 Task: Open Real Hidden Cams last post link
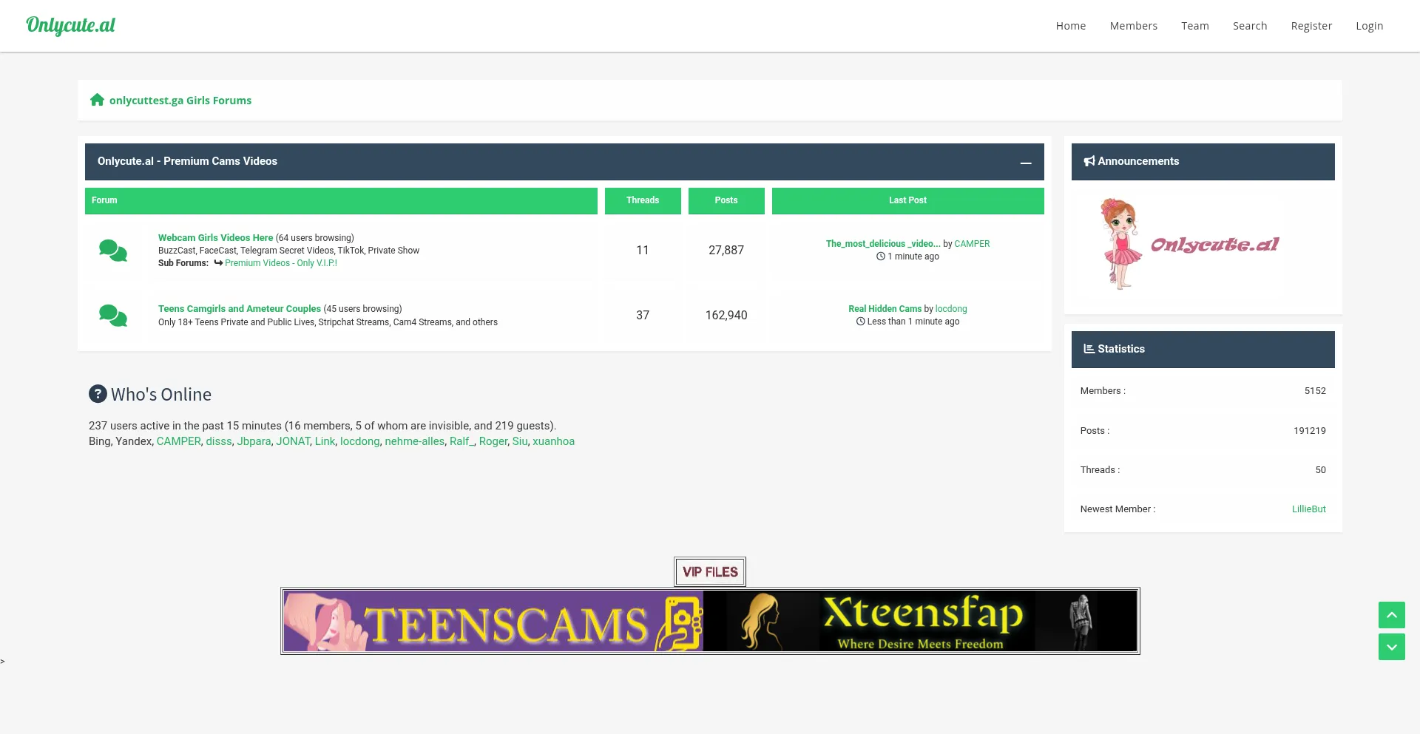tap(885, 309)
